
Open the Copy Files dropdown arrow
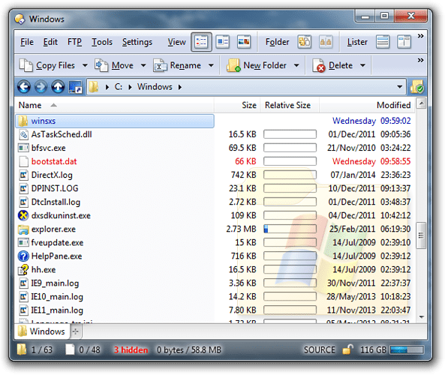(85, 65)
